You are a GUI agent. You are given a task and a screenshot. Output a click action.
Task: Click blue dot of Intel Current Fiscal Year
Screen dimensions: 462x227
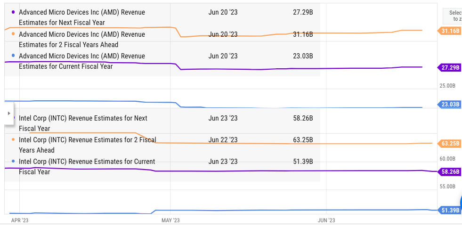tap(13, 161)
